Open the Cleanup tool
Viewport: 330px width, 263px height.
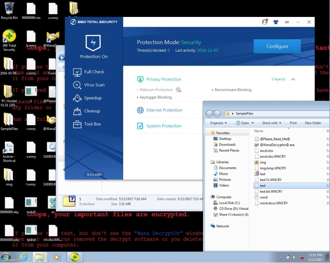tap(87, 111)
